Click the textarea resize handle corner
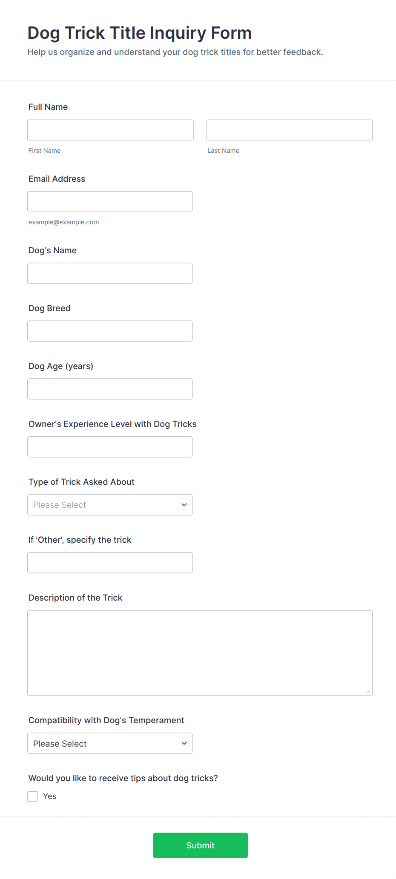The width and height of the screenshot is (396, 879). [x=368, y=691]
